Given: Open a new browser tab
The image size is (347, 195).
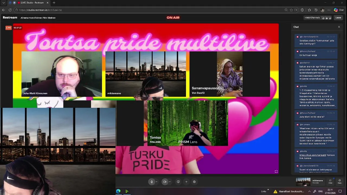Looking at the screenshot, I should [54, 3].
